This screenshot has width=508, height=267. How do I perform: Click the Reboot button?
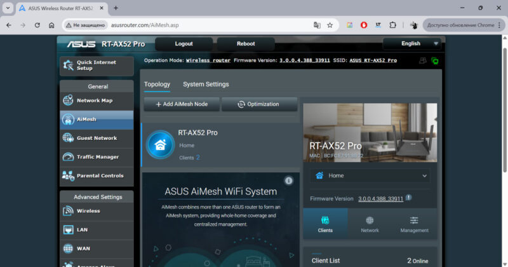[246, 44]
